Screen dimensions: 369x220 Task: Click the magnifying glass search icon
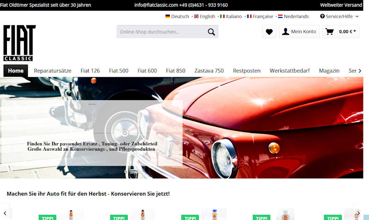(211, 32)
